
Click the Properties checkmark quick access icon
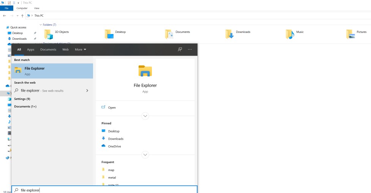9,3
